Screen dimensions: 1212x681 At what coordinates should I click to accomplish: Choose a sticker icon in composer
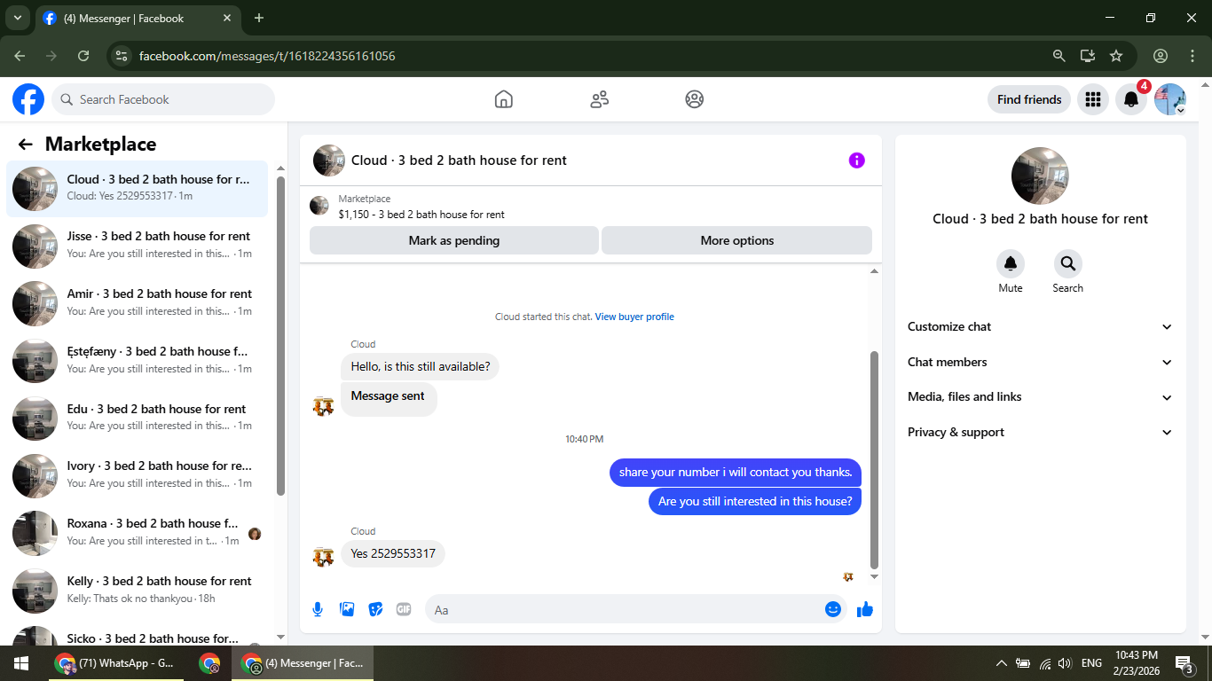click(x=375, y=609)
